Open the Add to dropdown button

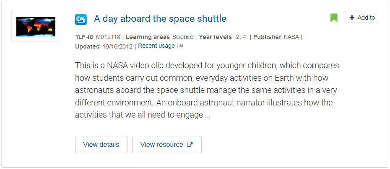pyautogui.click(x=361, y=18)
